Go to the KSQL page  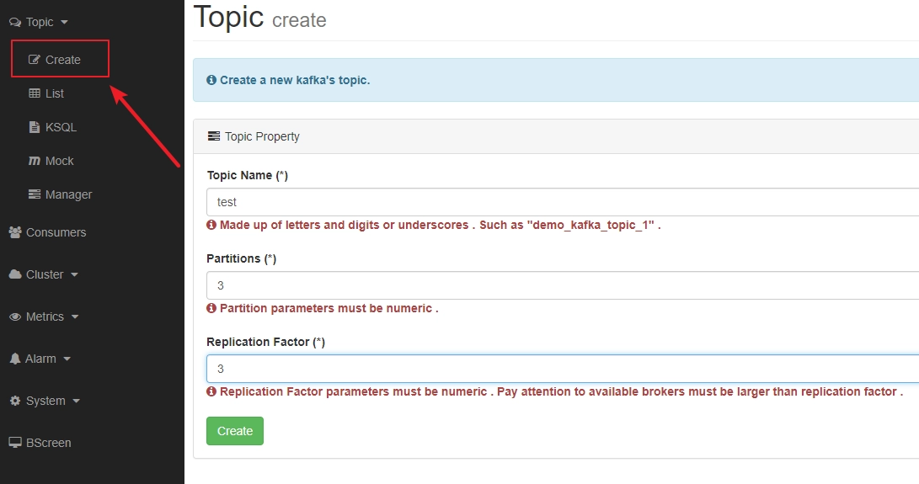click(x=53, y=127)
